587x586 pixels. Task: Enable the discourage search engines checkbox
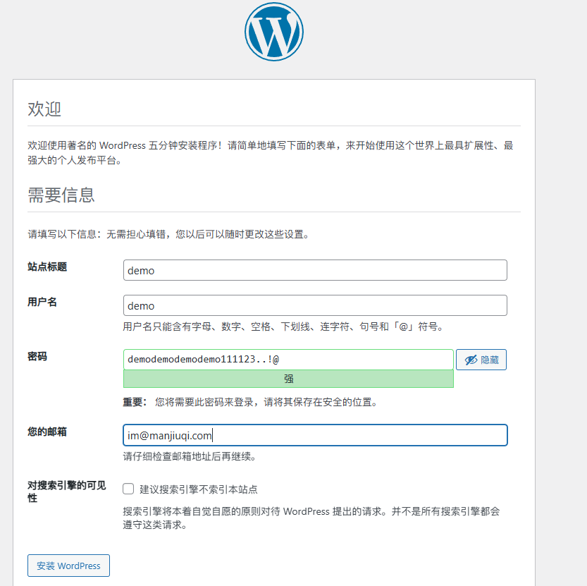(x=128, y=489)
